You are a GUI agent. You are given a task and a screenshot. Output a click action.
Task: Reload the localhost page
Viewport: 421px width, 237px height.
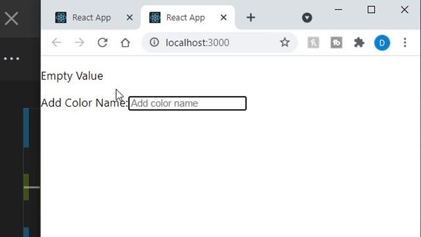(x=103, y=42)
